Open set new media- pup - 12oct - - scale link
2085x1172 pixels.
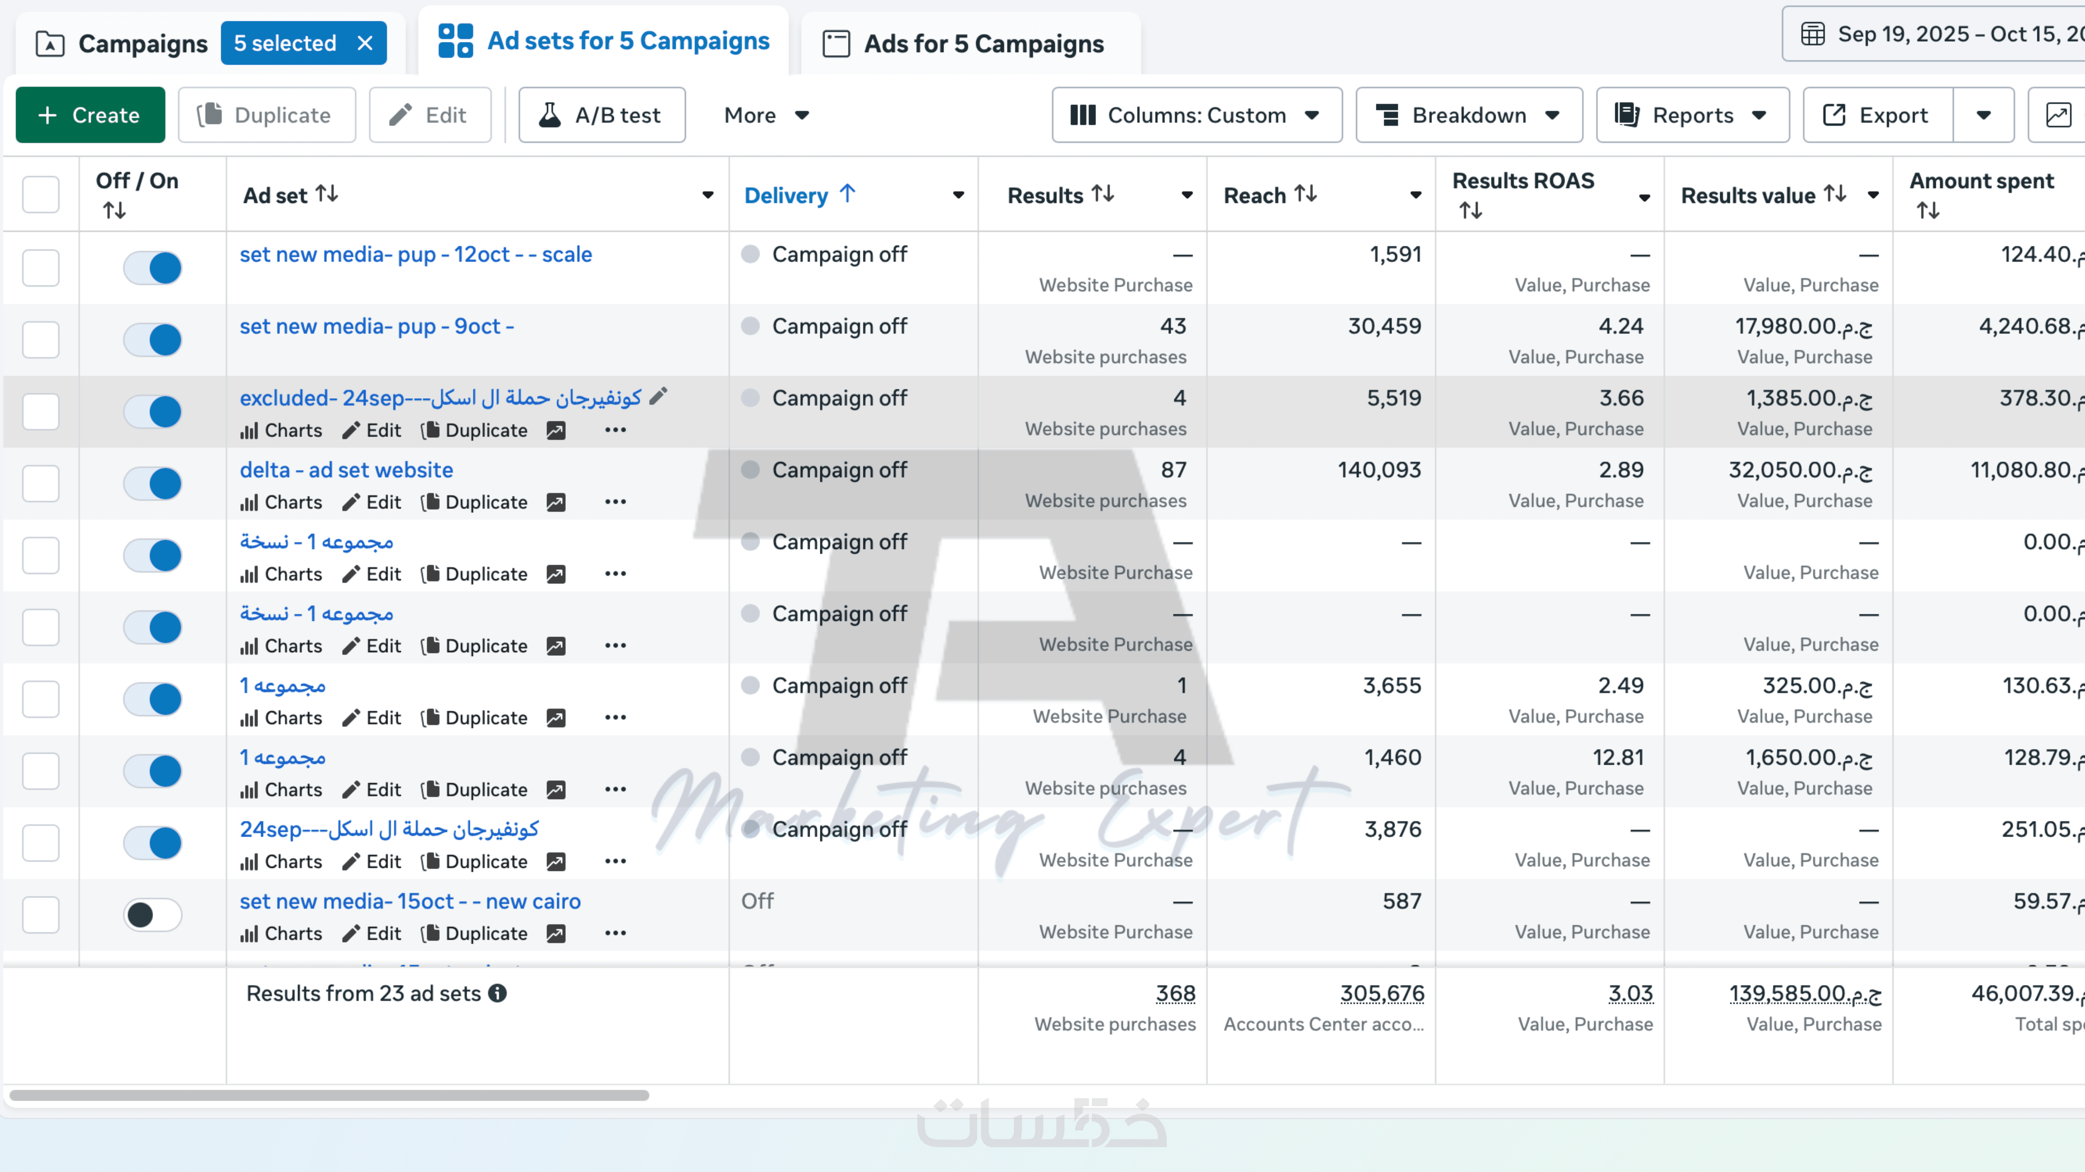416,254
